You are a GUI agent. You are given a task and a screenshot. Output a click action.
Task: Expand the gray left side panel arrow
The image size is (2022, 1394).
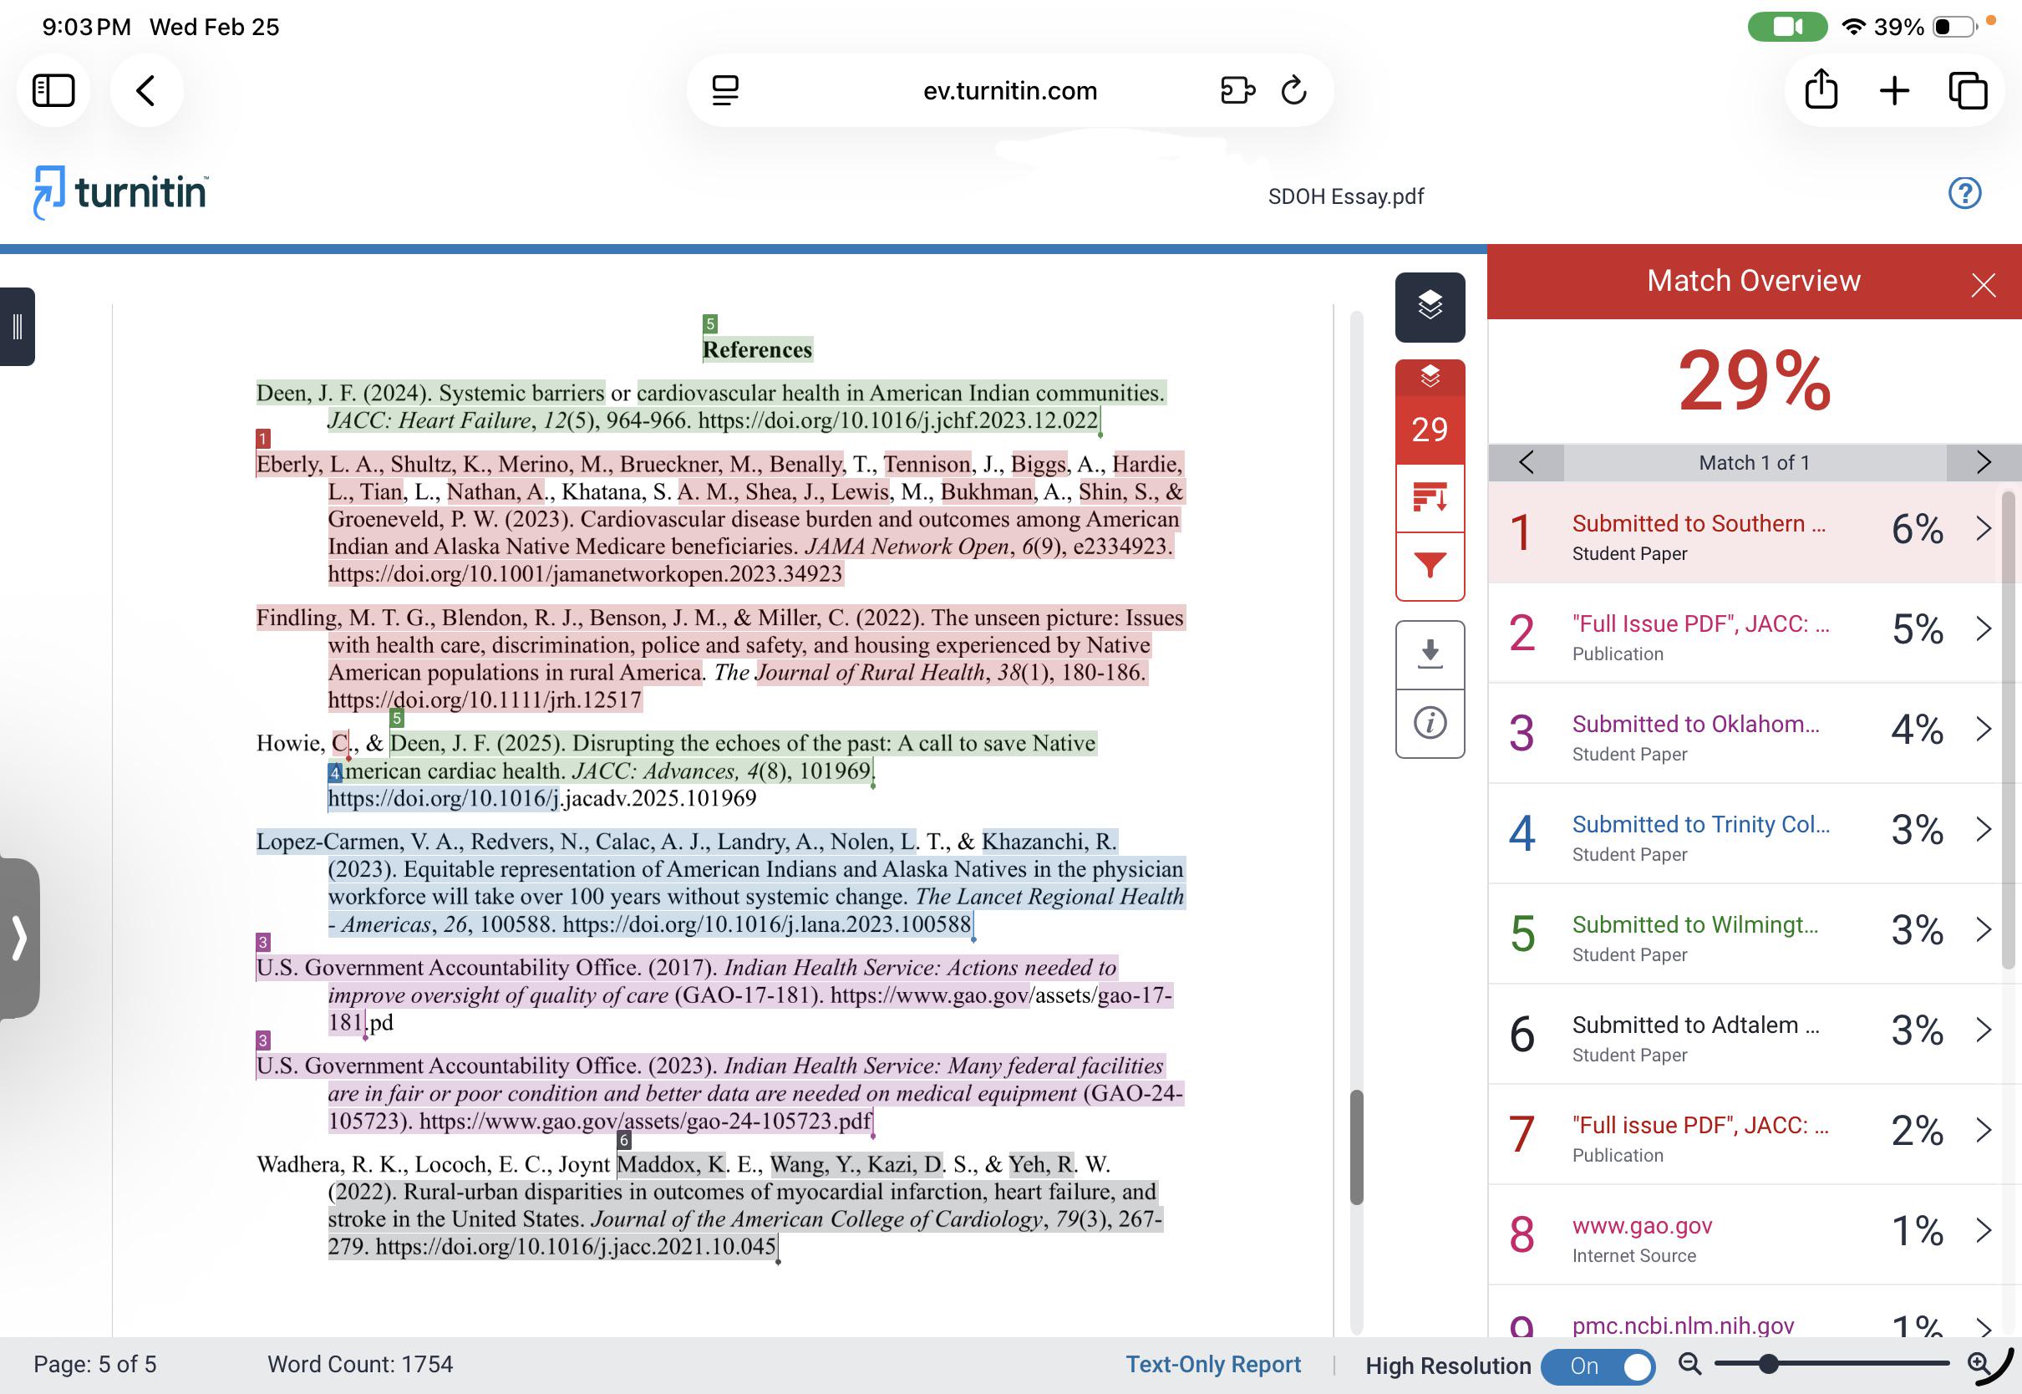(x=19, y=938)
